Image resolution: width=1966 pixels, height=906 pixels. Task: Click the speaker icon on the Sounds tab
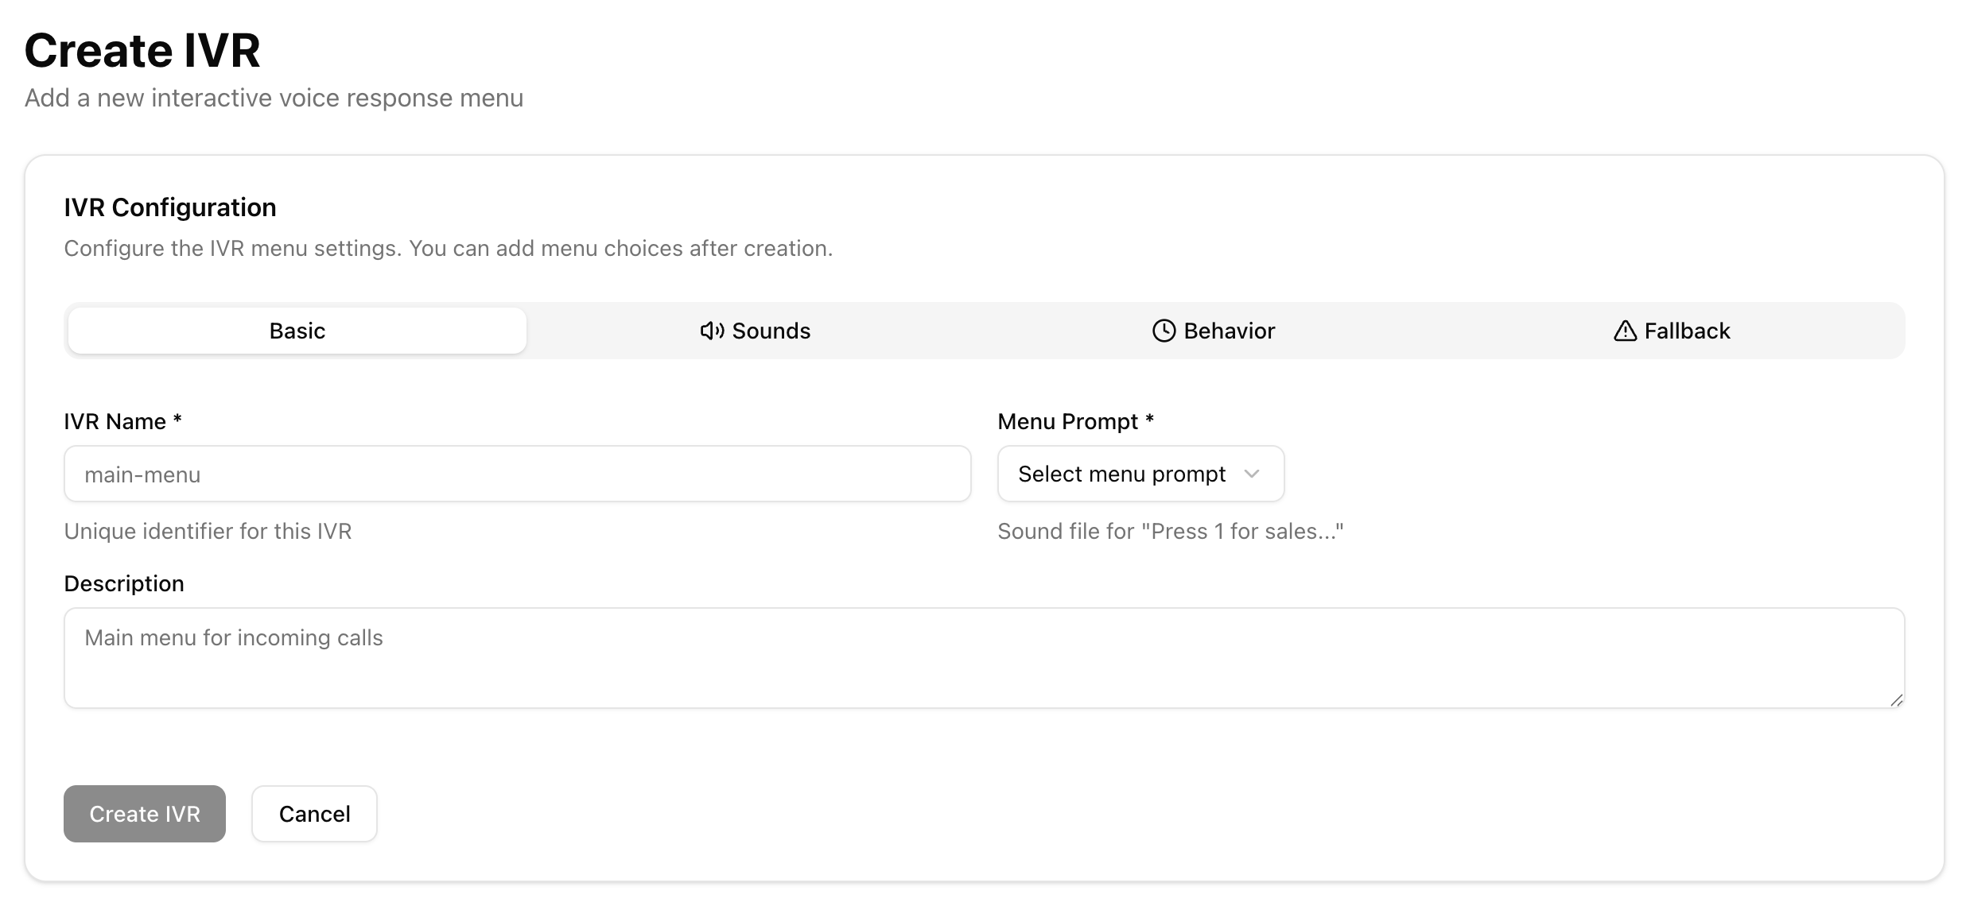pos(712,331)
